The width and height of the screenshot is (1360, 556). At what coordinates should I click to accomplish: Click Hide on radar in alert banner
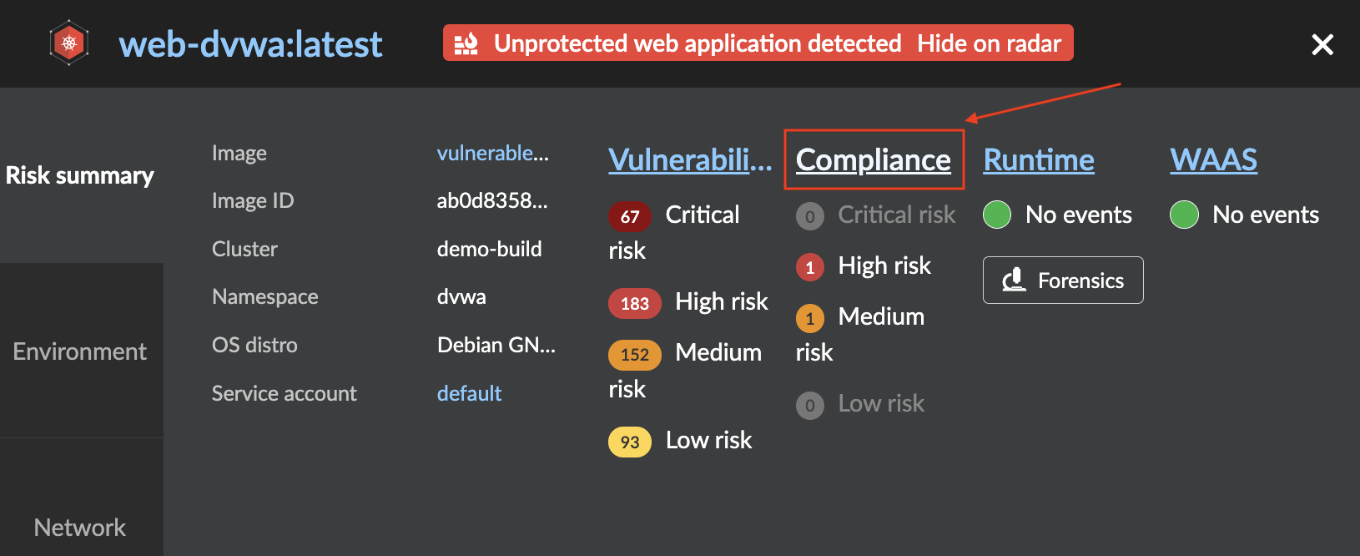[x=989, y=43]
